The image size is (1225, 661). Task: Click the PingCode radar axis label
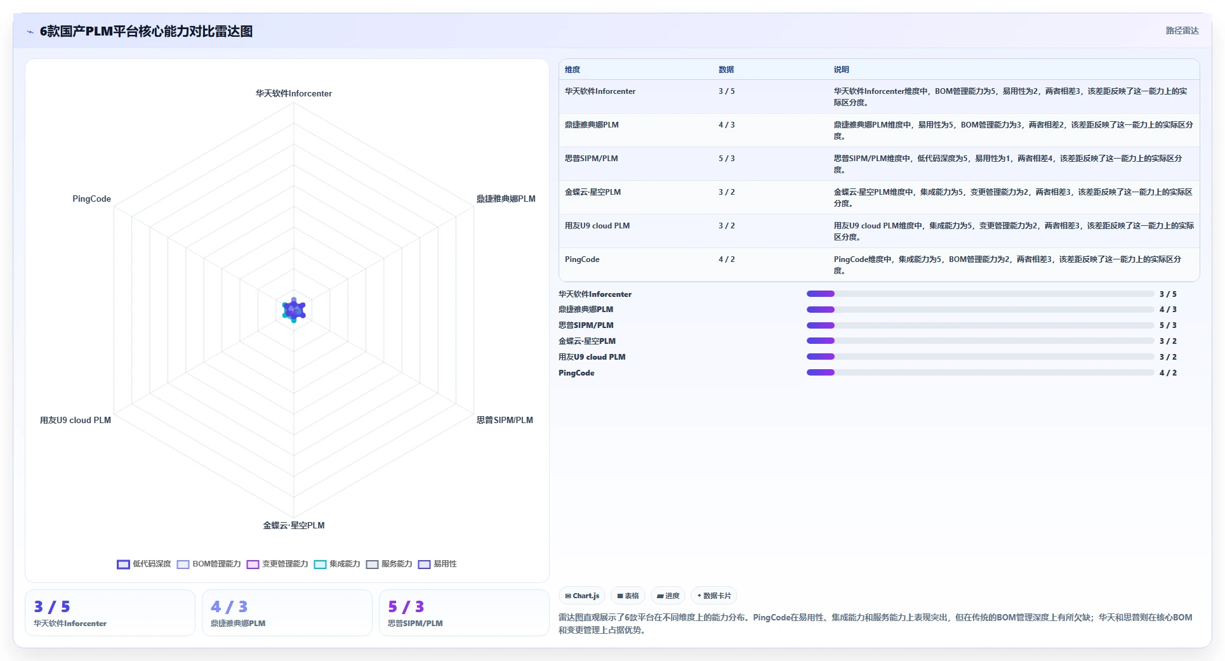pyautogui.click(x=91, y=199)
